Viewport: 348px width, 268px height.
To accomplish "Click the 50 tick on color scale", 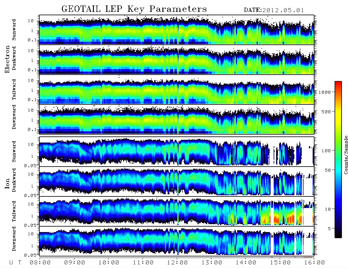I will point(327,170).
